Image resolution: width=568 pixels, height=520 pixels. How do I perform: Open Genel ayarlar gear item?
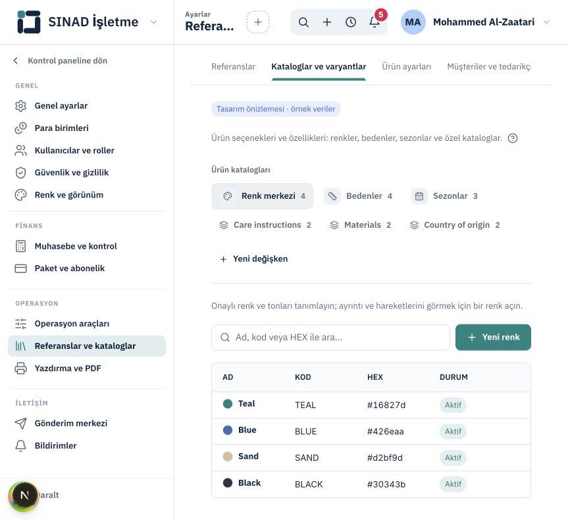pos(87,106)
